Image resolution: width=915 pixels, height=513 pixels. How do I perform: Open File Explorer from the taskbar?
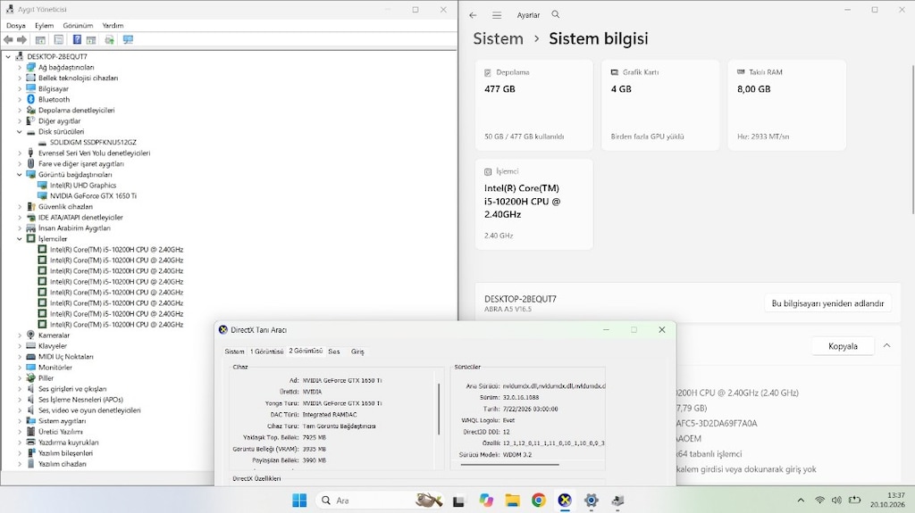(x=512, y=501)
